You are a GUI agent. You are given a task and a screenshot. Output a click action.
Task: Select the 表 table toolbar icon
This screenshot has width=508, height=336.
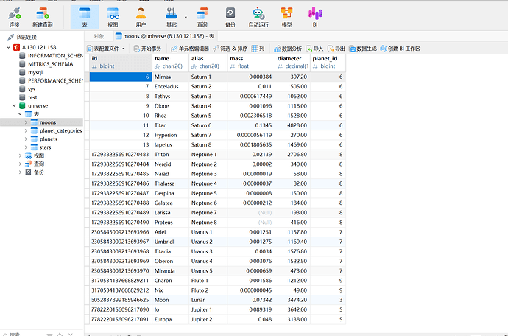[85, 17]
